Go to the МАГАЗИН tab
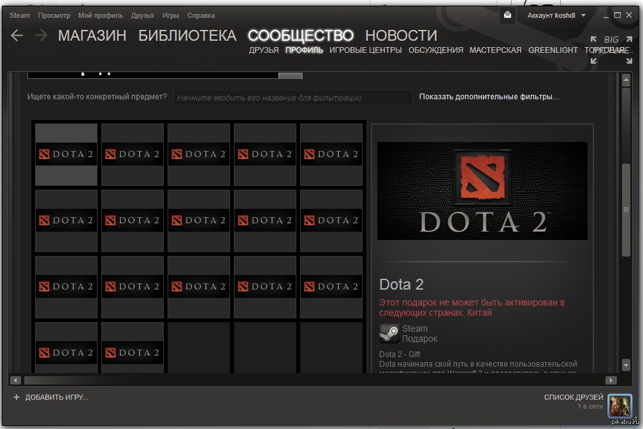643x429 pixels. pyautogui.click(x=92, y=36)
